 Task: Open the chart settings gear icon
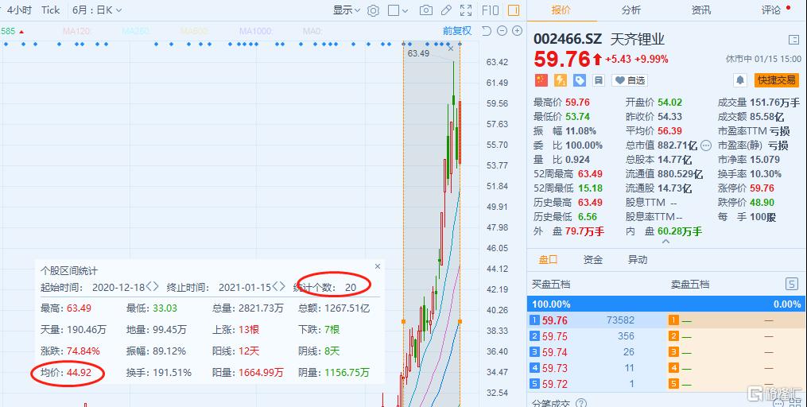point(373,10)
